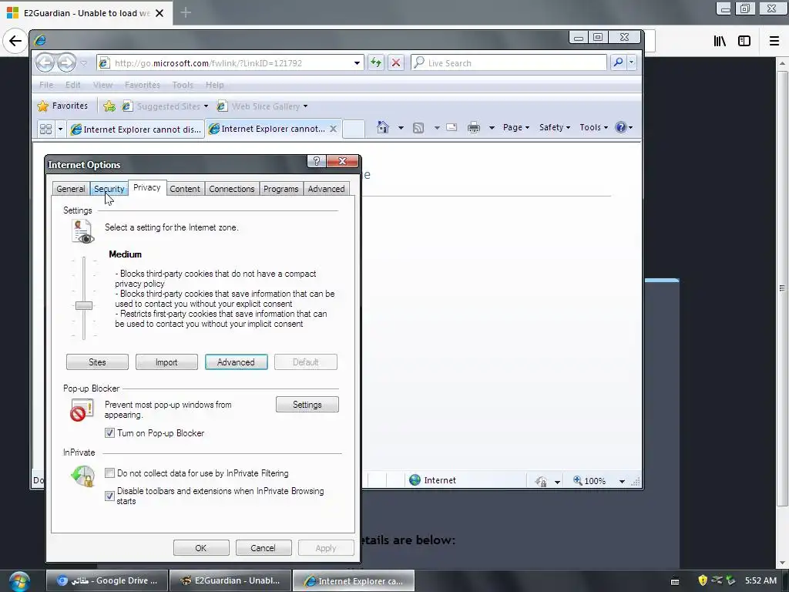The height and width of the screenshot is (592, 789).
Task: Open Pop-up Blocker Settings button
Action: pos(307,404)
